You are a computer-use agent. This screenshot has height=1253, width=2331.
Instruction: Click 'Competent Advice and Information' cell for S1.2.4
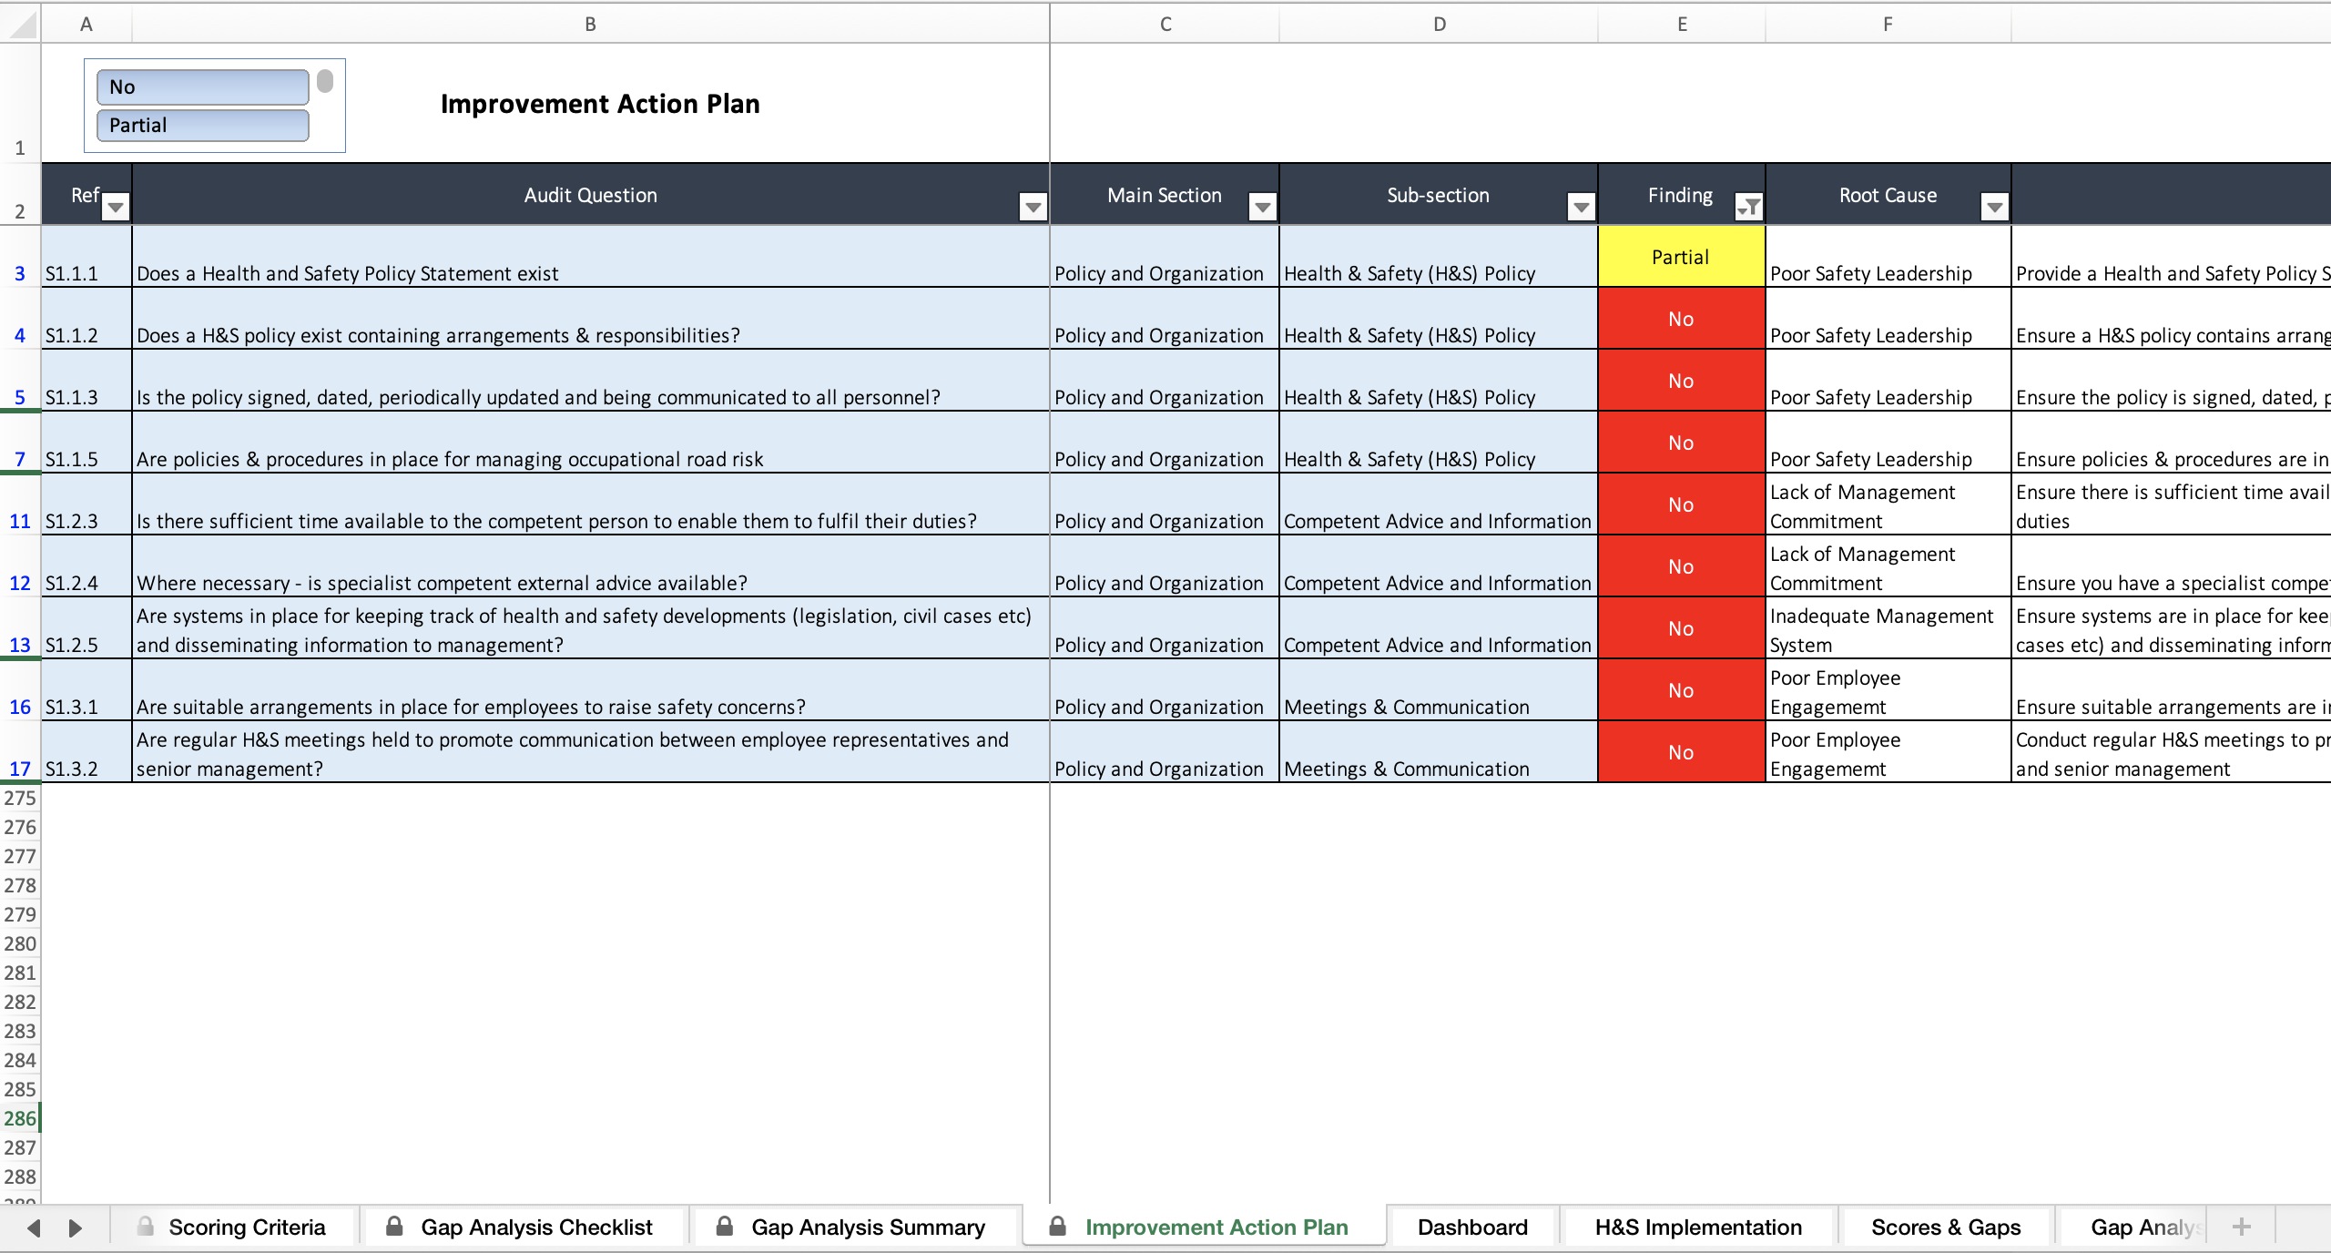pyautogui.click(x=1439, y=566)
